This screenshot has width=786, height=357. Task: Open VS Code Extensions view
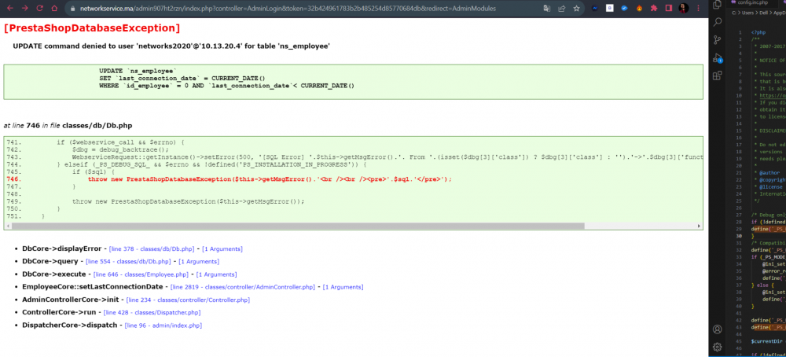(x=718, y=75)
